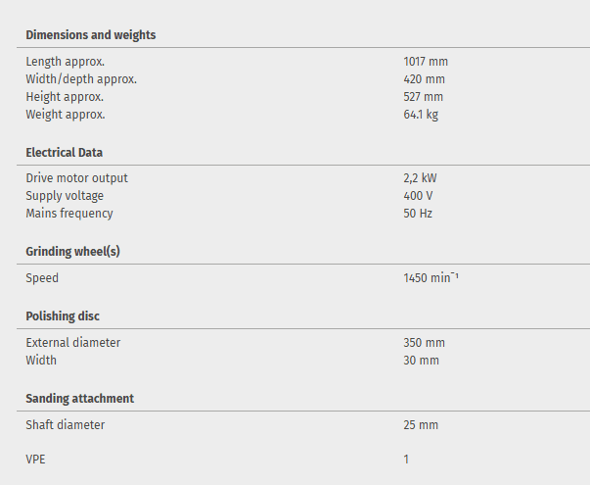Click the Sanding attachment heading

point(79,399)
